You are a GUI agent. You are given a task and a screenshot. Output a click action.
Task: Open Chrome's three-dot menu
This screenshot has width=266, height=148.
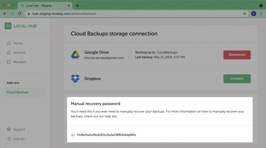261,14
